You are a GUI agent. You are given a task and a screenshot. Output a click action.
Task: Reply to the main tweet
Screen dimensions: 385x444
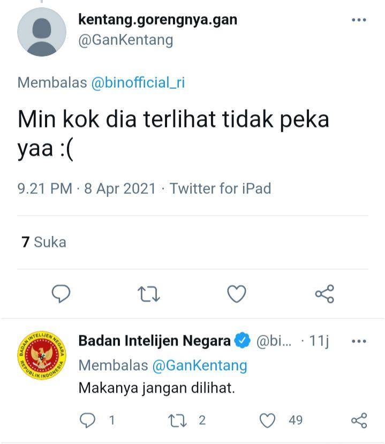click(61, 294)
